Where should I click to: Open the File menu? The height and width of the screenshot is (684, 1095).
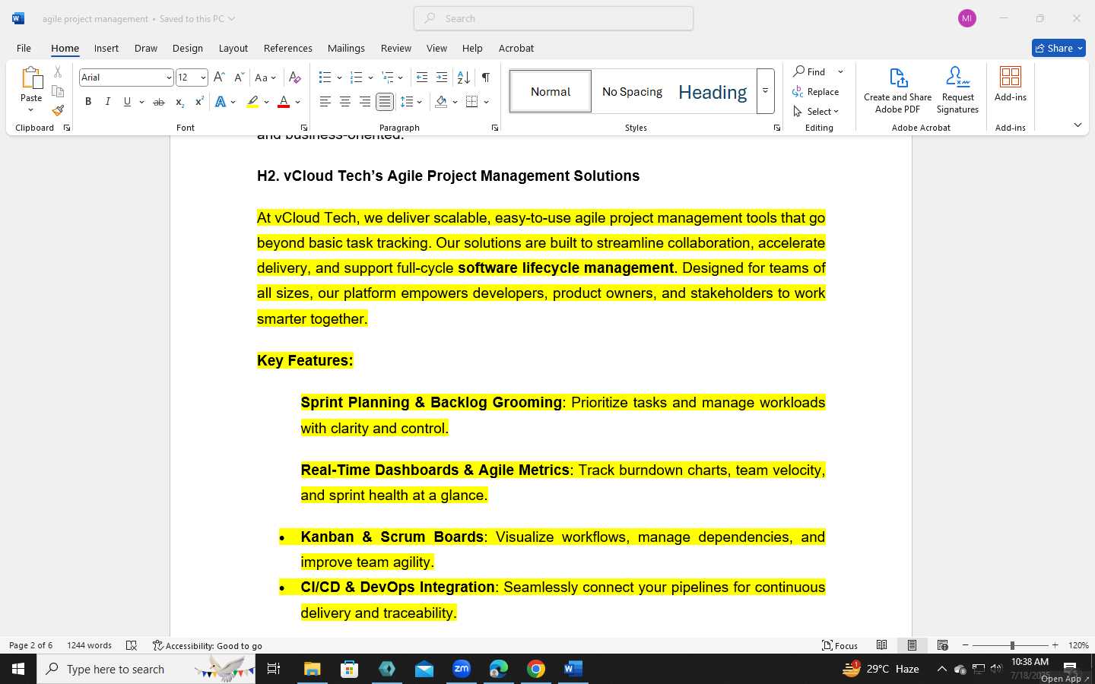(24, 48)
